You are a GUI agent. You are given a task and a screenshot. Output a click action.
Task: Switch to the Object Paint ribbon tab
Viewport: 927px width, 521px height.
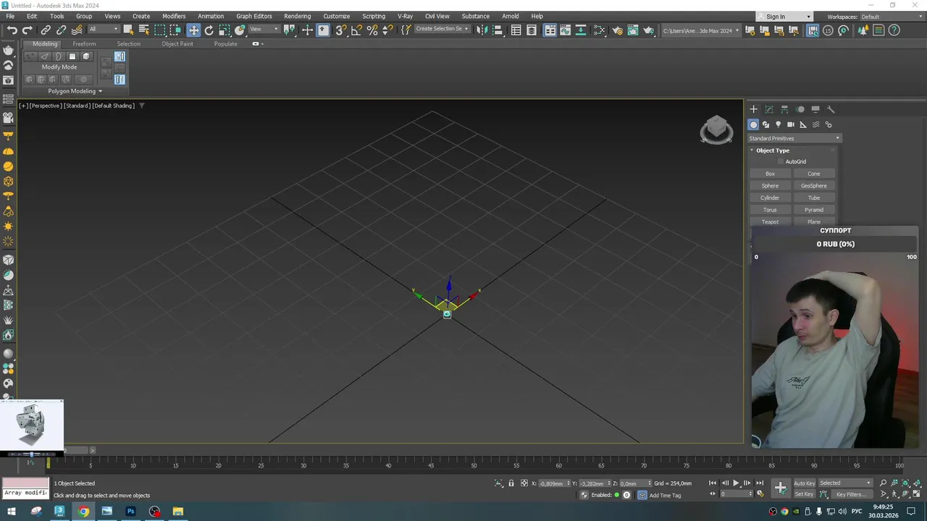point(177,43)
